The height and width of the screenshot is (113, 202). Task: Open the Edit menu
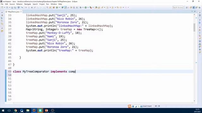pyautogui.click(x=6, y=4)
